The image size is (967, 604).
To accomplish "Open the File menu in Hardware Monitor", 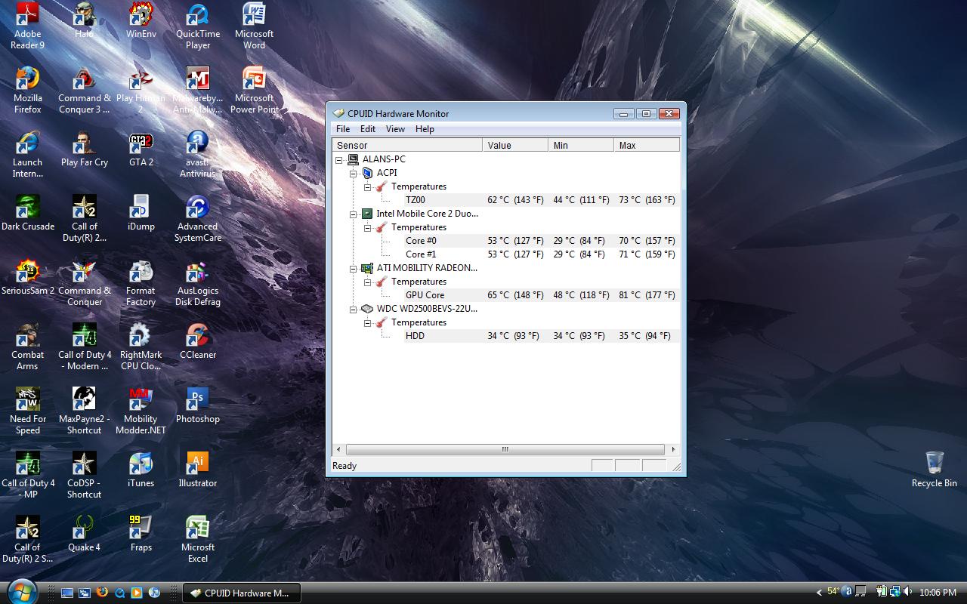I will (x=343, y=129).
